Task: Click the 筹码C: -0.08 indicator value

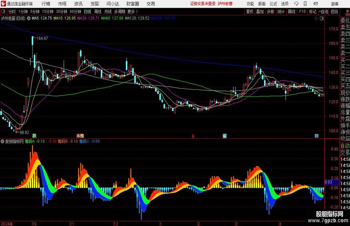Action: coord(89,141)
